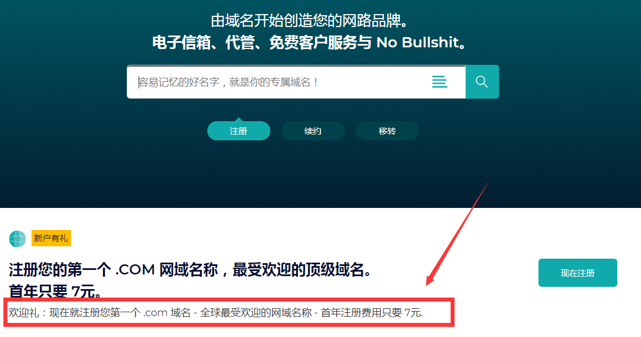Image resolution: width=641 pixels, height=337 pixels.
Task: Open the list-lines filter icon in search box
Action: coord(439,82)
